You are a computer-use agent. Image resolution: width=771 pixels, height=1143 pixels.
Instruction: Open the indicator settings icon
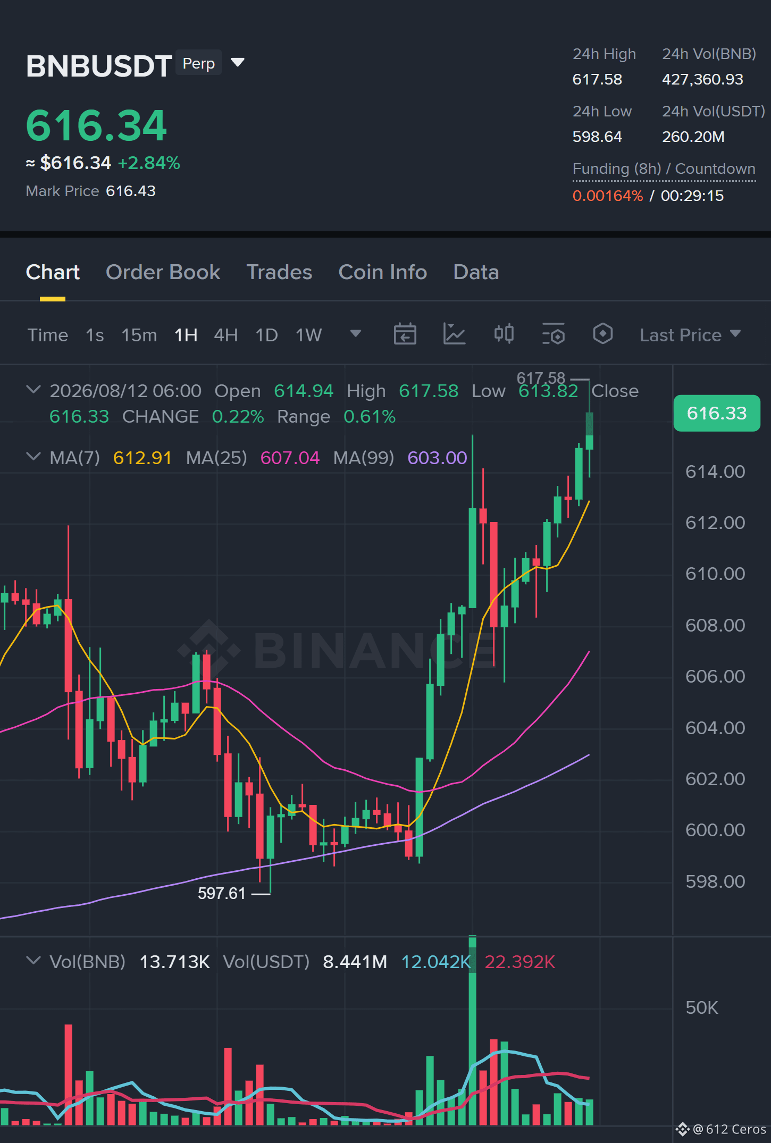pos(554,334)
